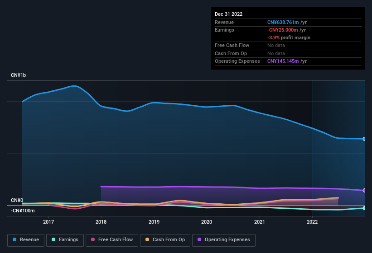Viewport: 372px width, 253px height.
Task: Click the 2022 x-axis label
Action: [312, 222]
